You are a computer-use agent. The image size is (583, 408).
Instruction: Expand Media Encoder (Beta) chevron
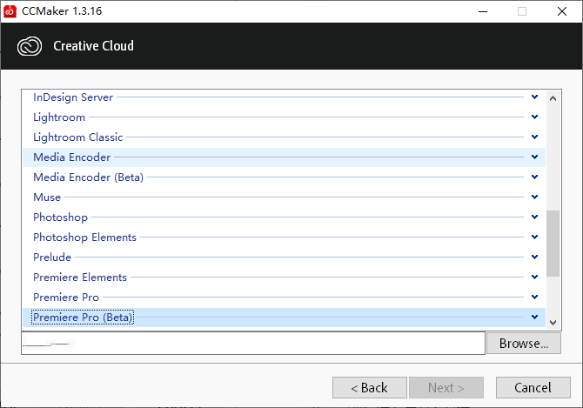tap(534, 177)
